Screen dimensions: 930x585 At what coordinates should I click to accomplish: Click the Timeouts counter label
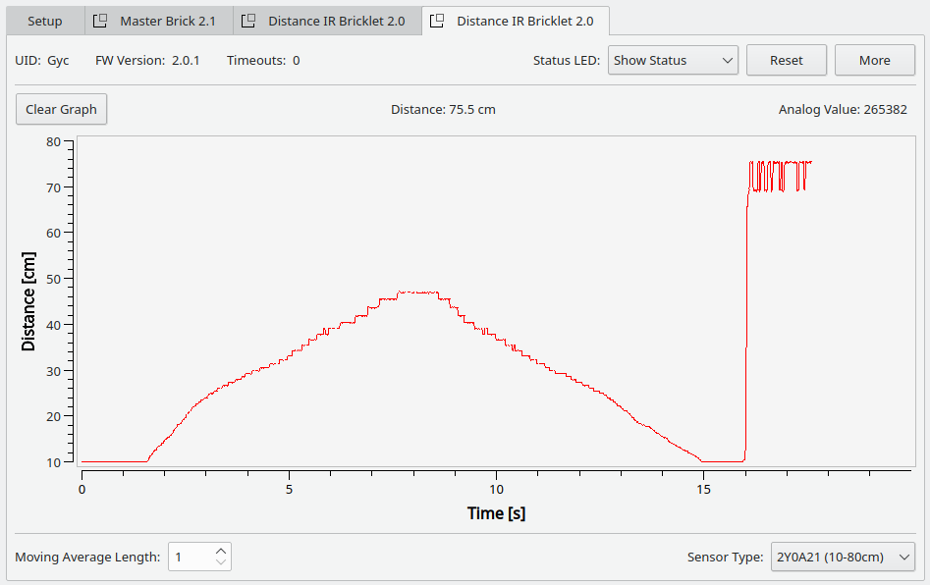pyautogui.click(x=263, y=60)
